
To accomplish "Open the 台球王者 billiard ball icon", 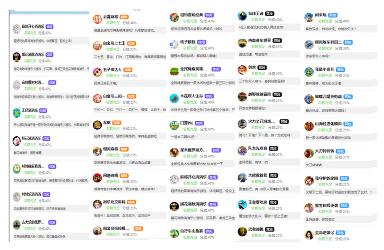I will pyautogui.click(x=242, y=16).
